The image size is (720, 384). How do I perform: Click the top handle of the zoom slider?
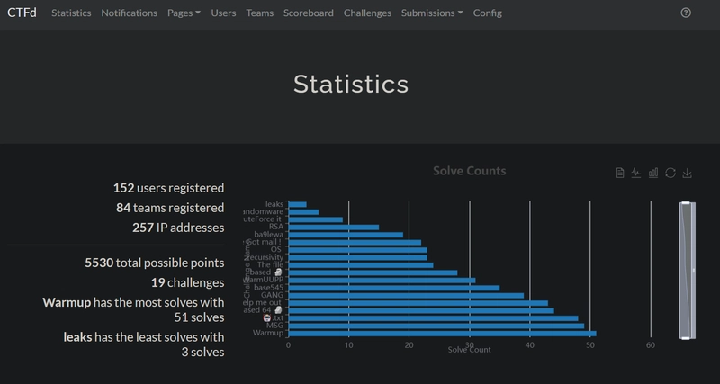coord(688,204)
